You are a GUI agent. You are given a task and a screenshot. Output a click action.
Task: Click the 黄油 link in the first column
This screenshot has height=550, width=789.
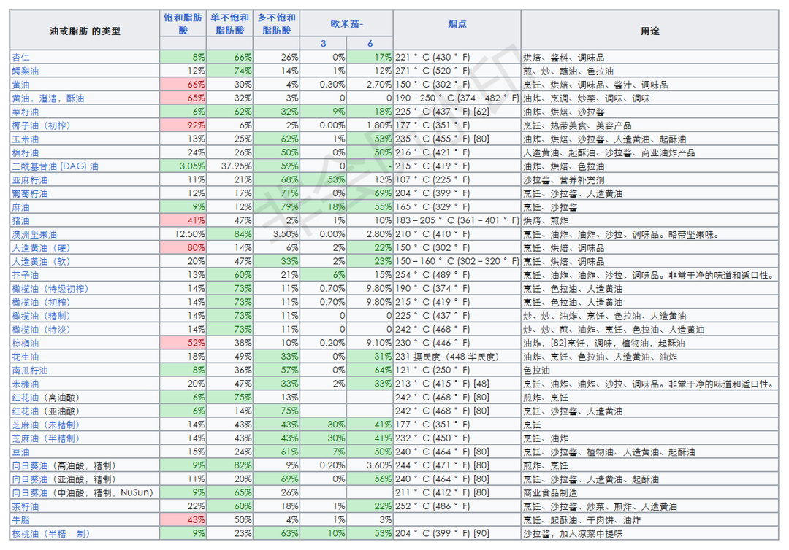pyautogui.click(x=20, y=85)
